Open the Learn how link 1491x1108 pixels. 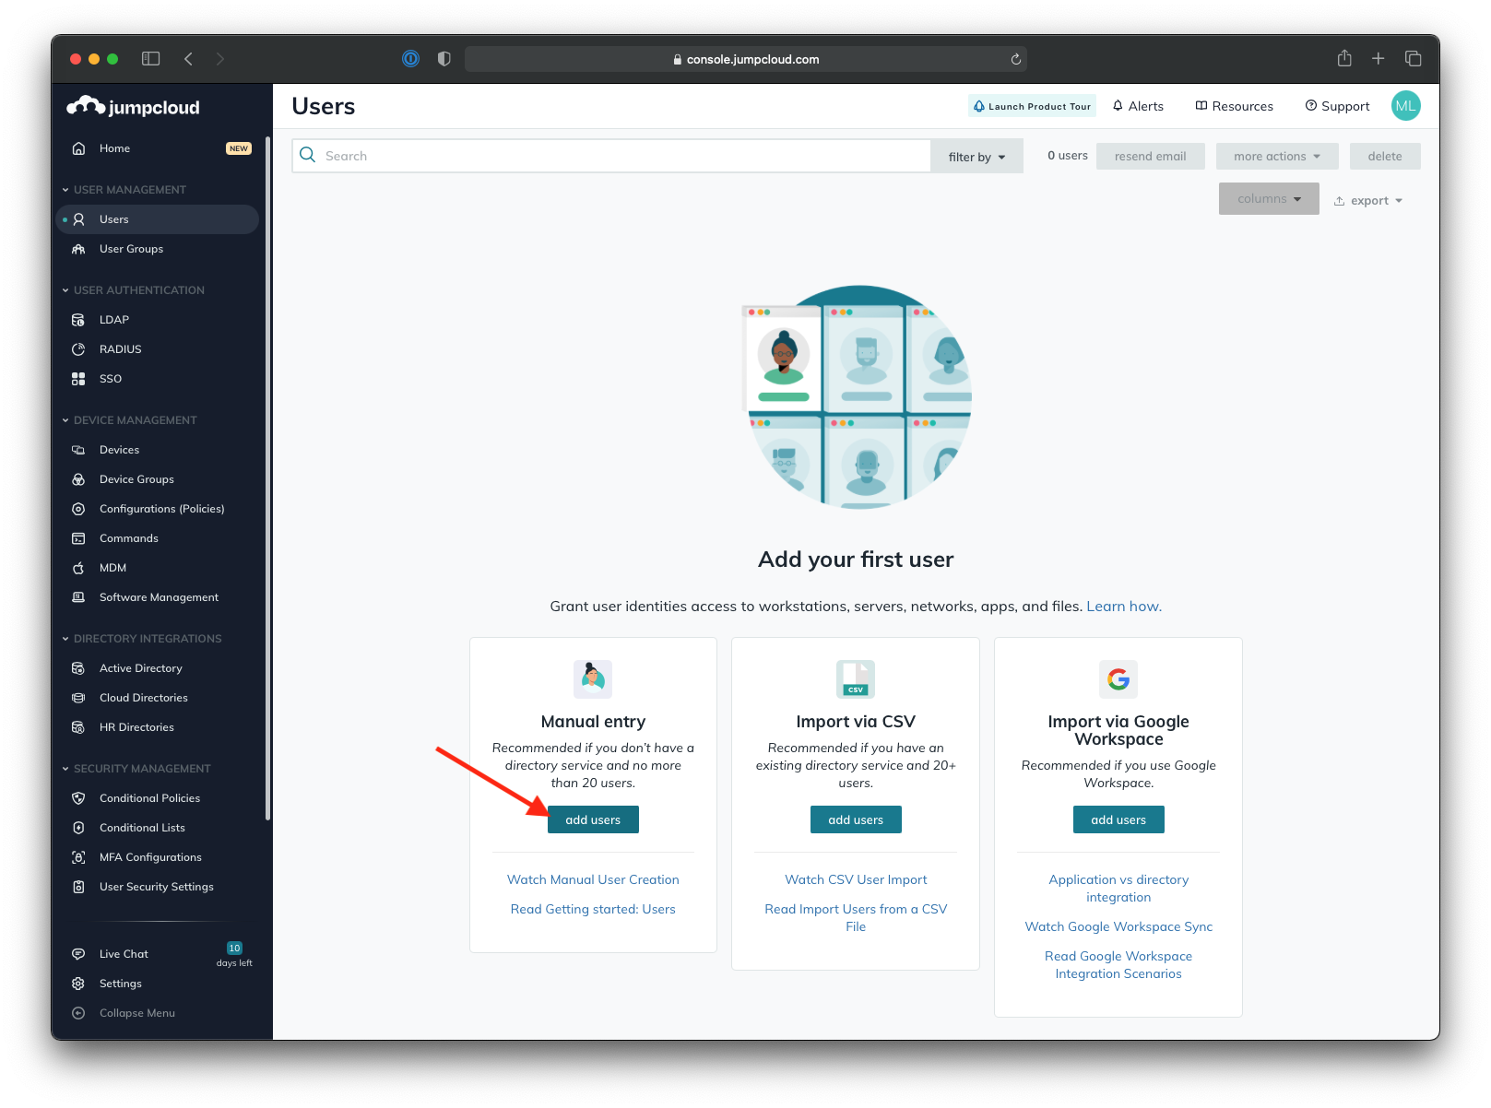[x=1124, y=607]
